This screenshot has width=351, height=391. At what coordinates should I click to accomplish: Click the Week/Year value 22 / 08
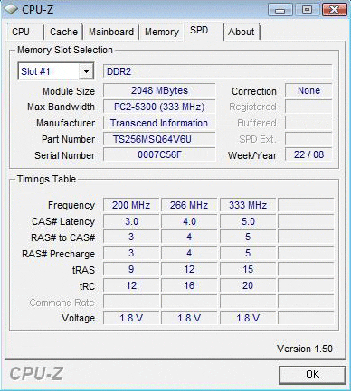(308, 154)
